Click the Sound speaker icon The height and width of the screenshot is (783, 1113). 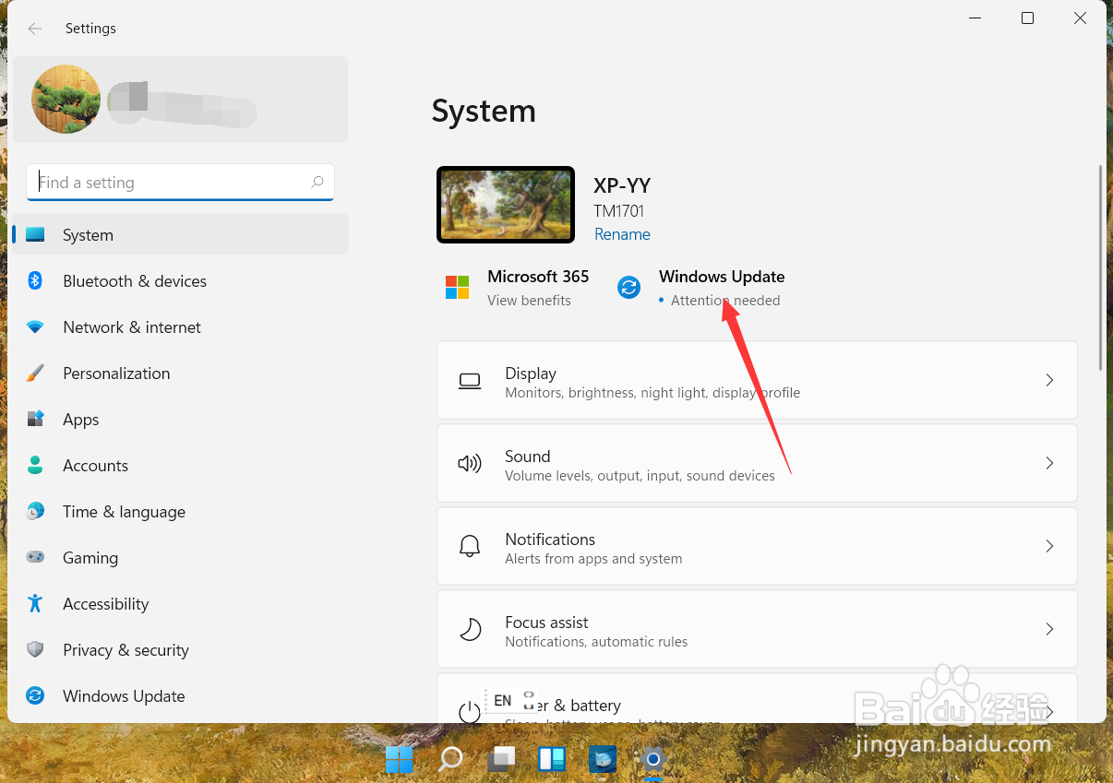(470, 463)
